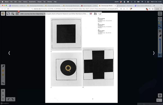
Task: Switch to the Search Results tab
Action: coord(89,6)
